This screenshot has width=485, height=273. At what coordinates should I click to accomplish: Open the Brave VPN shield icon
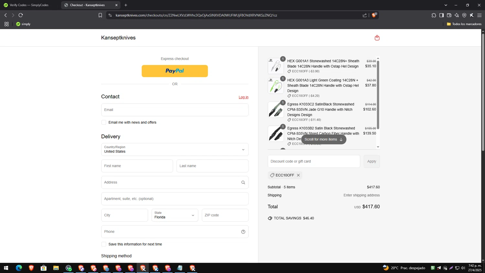[464, 15]
